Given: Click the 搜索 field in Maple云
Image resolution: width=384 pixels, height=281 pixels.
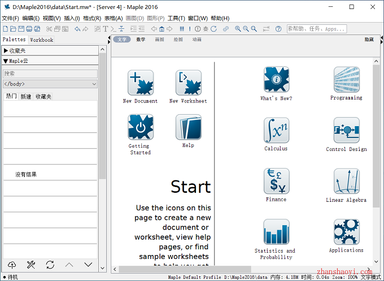Looking at the screenshot, I should (50, 74).
